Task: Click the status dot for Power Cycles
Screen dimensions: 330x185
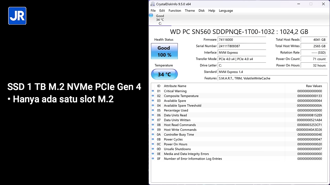Action: pyautogui.click(x=153, y=139)
